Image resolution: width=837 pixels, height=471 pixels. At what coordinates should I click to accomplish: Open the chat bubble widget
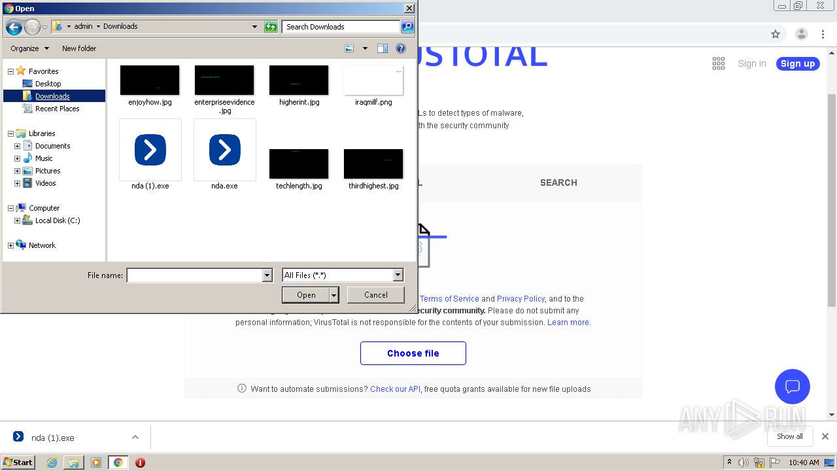pyautogui.click(x=793, y=386)
